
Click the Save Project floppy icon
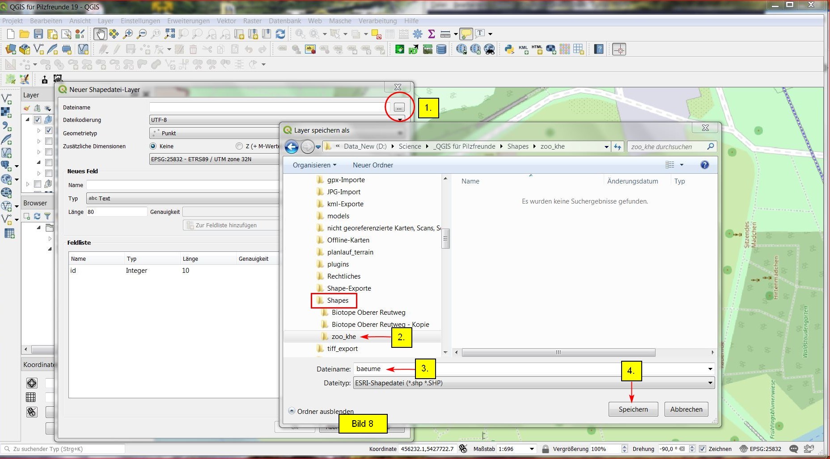tap(38, 34)
